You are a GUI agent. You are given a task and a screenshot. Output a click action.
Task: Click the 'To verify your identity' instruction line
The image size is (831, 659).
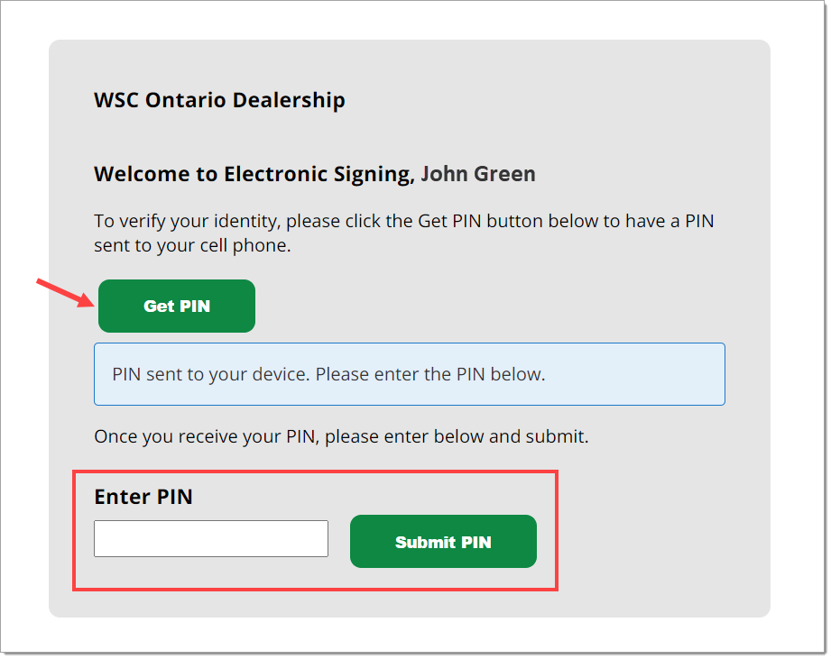coord(404,221)
